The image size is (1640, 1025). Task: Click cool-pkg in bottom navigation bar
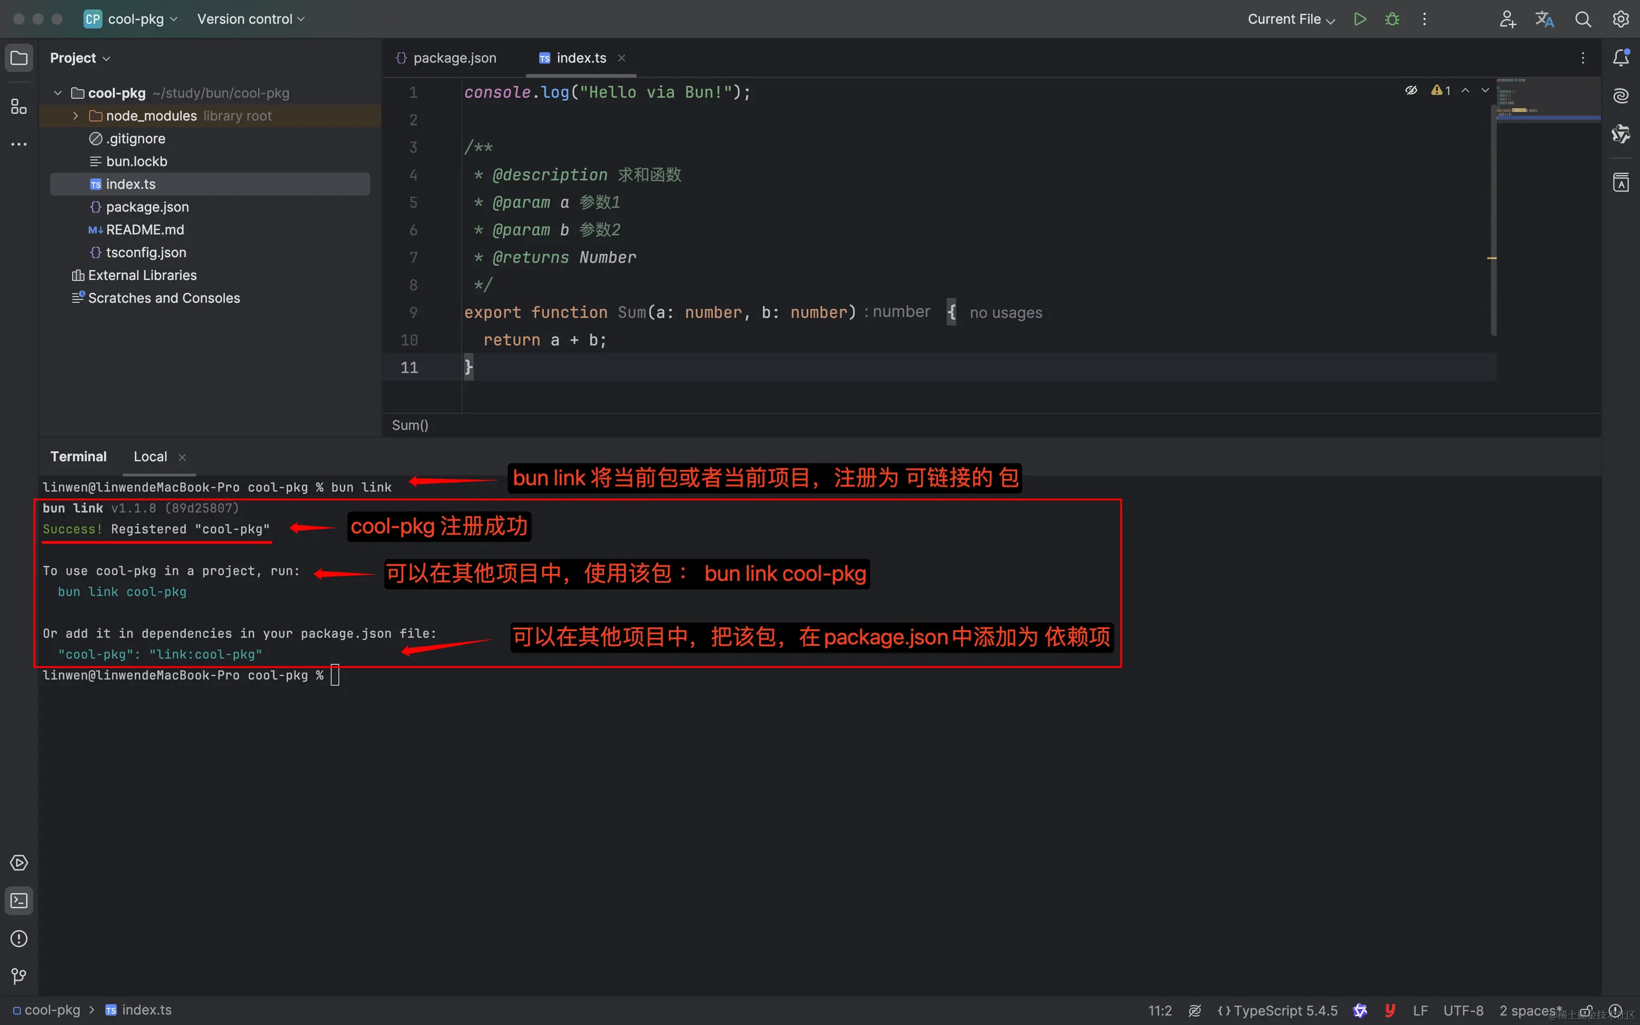coord(46,1010)
